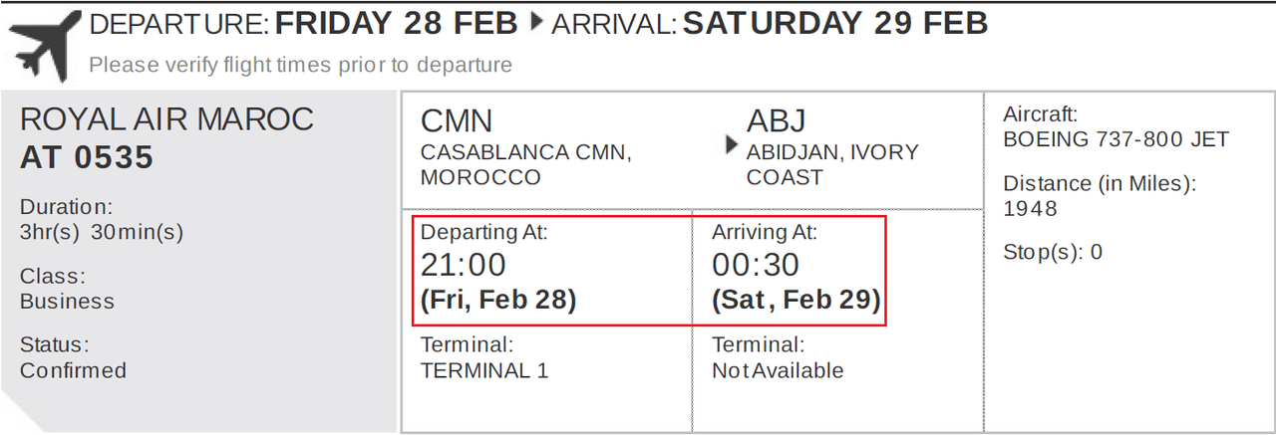Click the TERMINAL 1 text
Image resolution: width=1276 pixels, height=435 pixels.
484,370
